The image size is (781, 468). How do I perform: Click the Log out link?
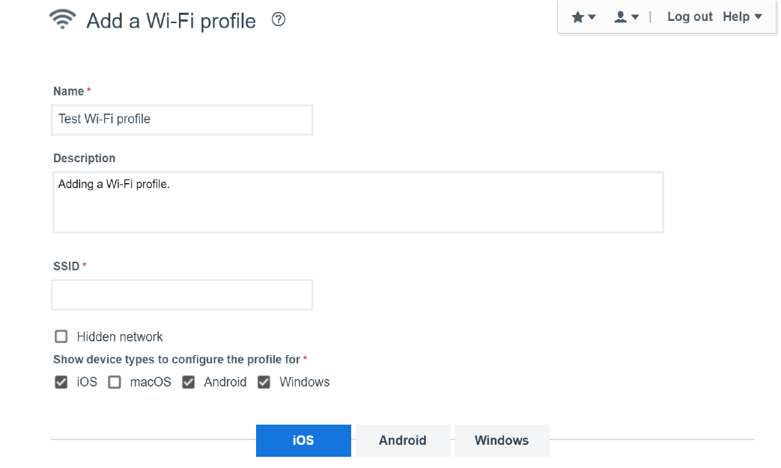[690, 16]
